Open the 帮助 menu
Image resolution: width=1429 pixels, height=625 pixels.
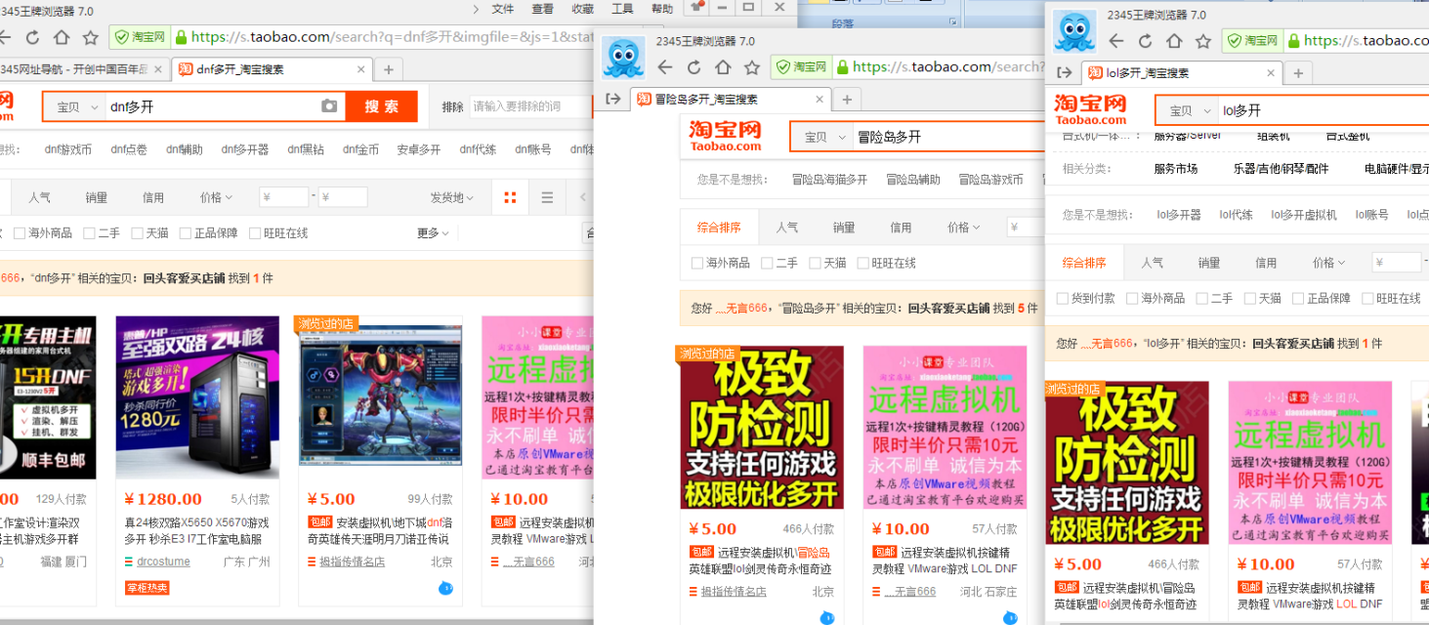[x=662, y=9]
